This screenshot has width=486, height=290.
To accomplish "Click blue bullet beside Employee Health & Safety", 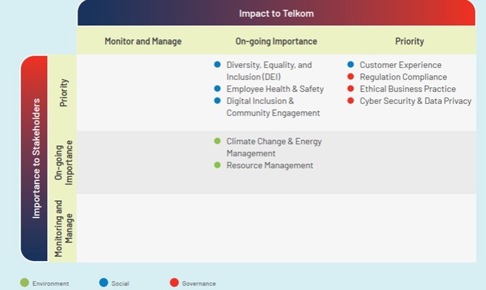I will (218, 88).
